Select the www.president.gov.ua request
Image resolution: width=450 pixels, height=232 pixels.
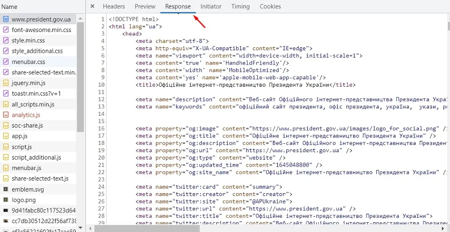(x=38, y=19)
